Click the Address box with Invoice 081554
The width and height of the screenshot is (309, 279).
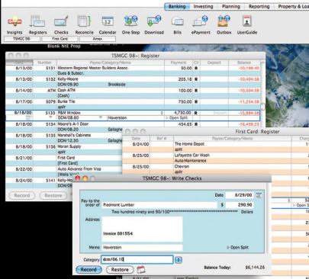click(142, 229)
